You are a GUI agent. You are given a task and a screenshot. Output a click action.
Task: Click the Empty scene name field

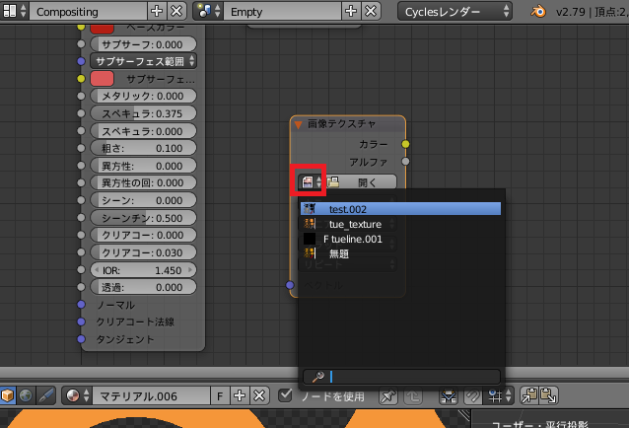pyautogui.click(x=283, y=12)
